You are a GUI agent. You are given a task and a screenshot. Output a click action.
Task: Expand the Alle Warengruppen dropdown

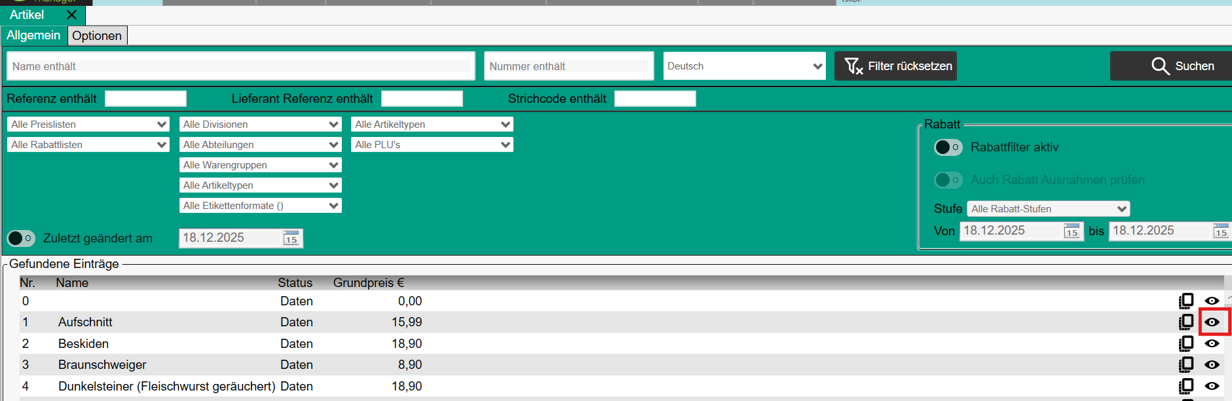click(260, 165)
